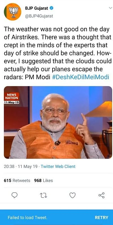View the 968 Likes list

44,180
